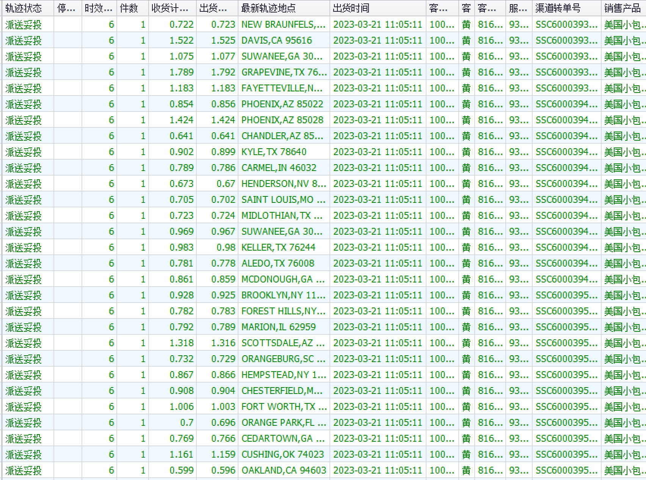The height and width of the screenshot is (480, 646).
Task: Click the 件数 column header
Action: (132, 8)
